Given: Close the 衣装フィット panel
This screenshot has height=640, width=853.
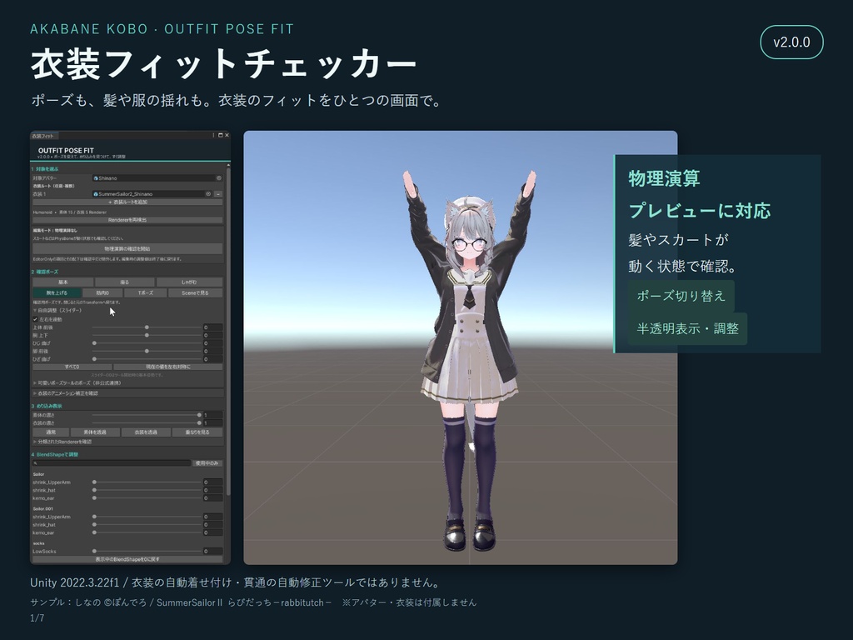Looking at the screenshot, I should click(227, 136).
